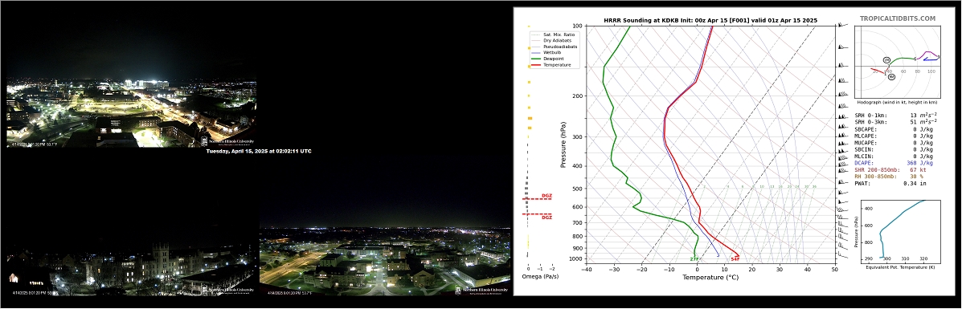962x309 pixels.
Task: Click the 100 hPa pressure tick label
Action: tap(578, 26)
